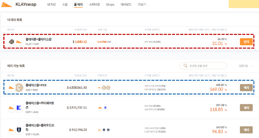
Task: Open the 대시보드 page
Action: [x=126, y=4]
